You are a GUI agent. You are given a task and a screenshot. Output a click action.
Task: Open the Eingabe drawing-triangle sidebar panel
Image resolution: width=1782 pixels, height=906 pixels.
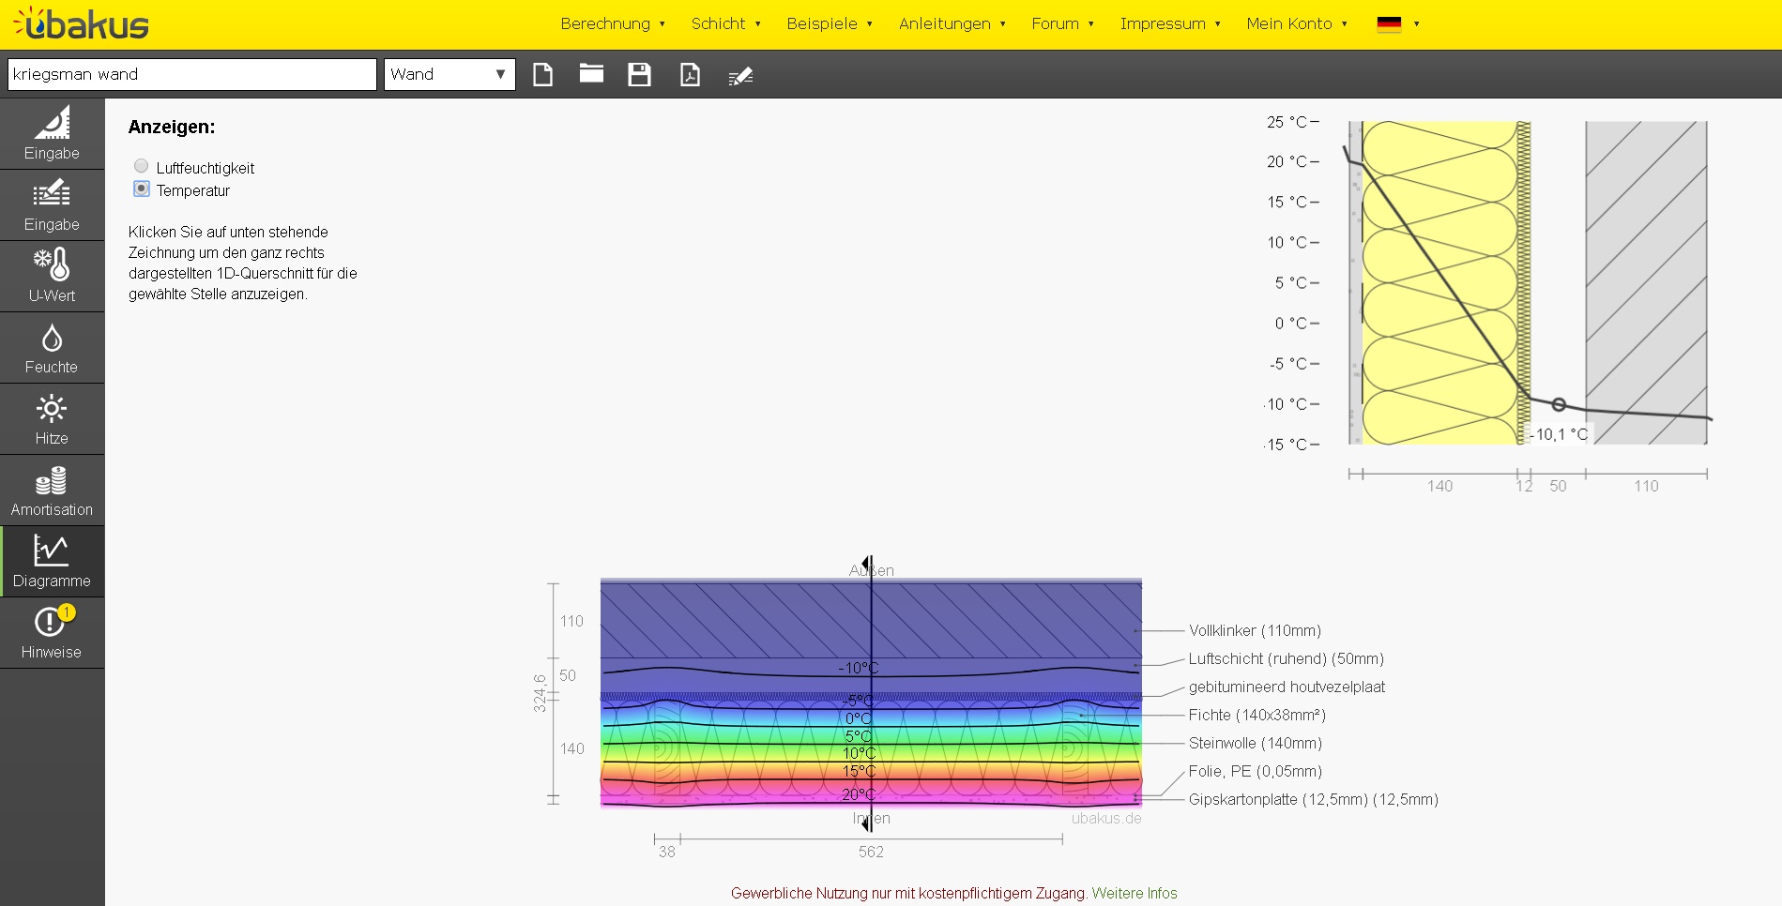tap(52, 134)
